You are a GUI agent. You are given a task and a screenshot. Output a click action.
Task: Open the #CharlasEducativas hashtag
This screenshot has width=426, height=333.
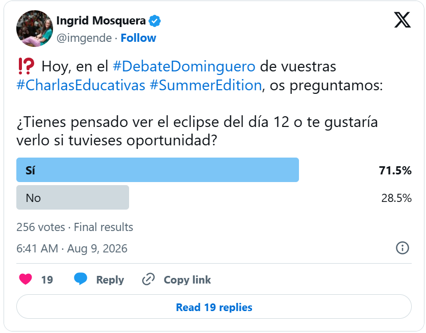(81, 85)
